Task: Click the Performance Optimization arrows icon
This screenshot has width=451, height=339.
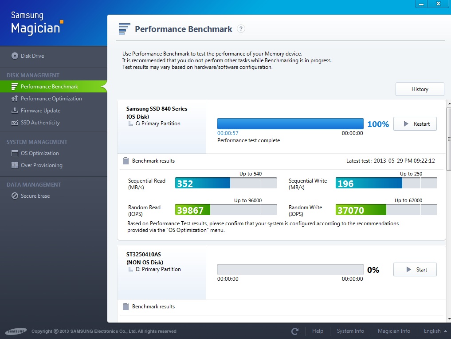Action: pyautogui.click(x=14, y=99)
